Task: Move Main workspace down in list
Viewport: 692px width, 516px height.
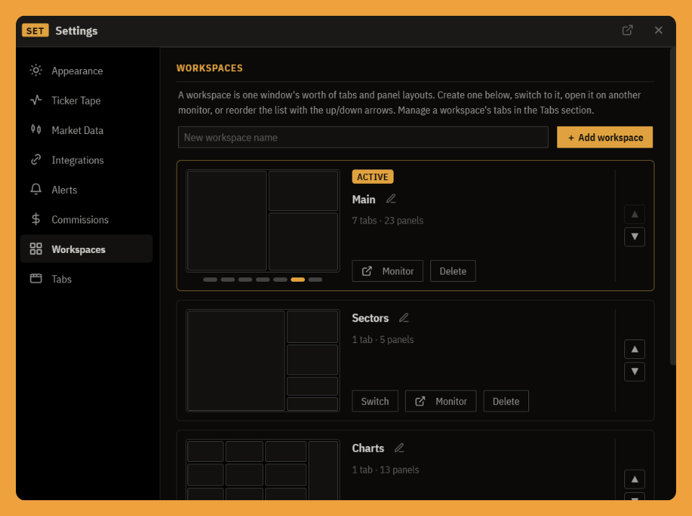Action: [634, 236]
